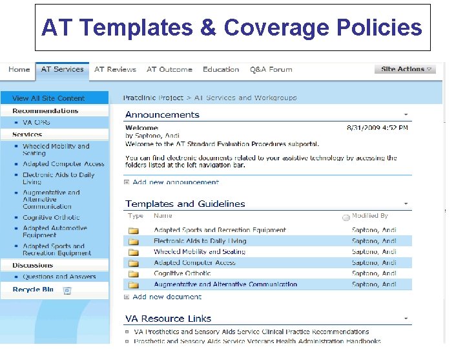This screenshot has height=349, width=465.
Task: Go to the AT Outcome tab
Action: click(169, 69)
